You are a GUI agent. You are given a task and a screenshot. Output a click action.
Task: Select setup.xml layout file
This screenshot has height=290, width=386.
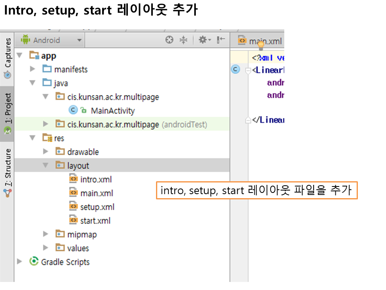[x=97, y=207]
